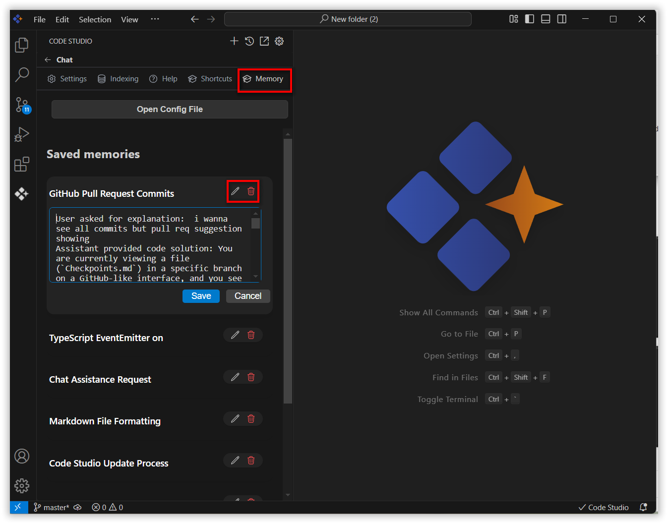The image size is (668, 524).
Task: Open the View menu
Action: click(x=129, y=19)
